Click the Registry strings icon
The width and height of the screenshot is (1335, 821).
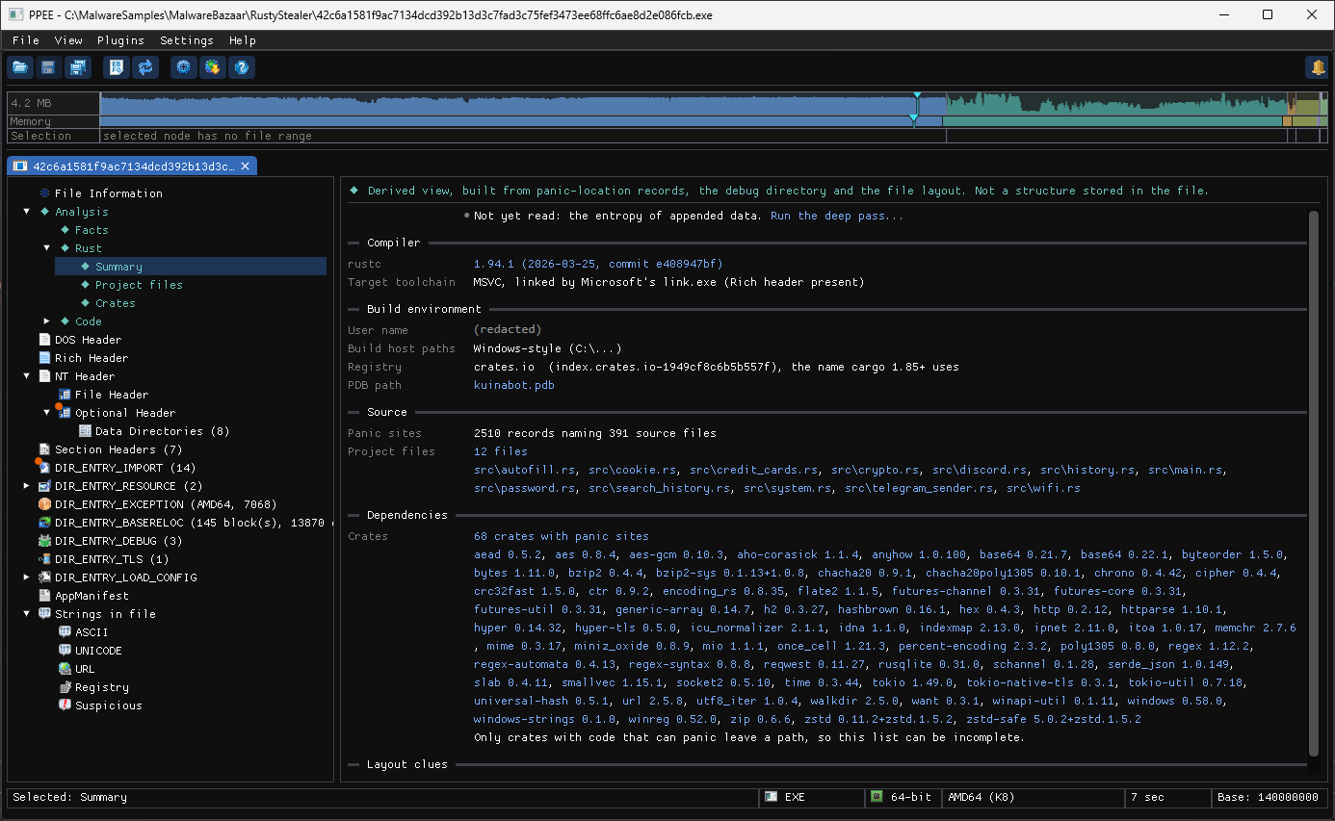[65, 687]
